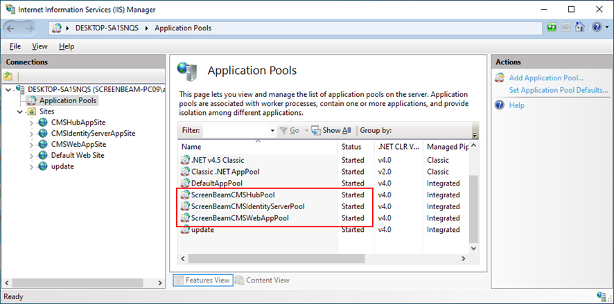
Task: Click the Help icon in Actions pane
Action: click(500, 105)
